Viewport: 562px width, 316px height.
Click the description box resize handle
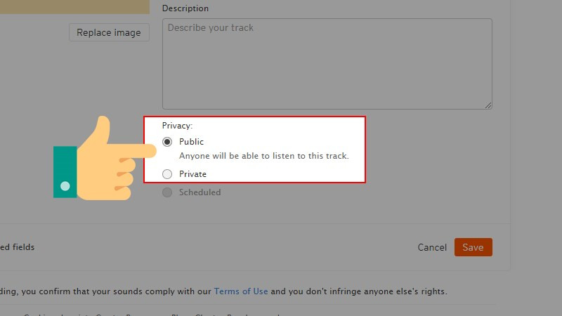[x=488, y=105]
